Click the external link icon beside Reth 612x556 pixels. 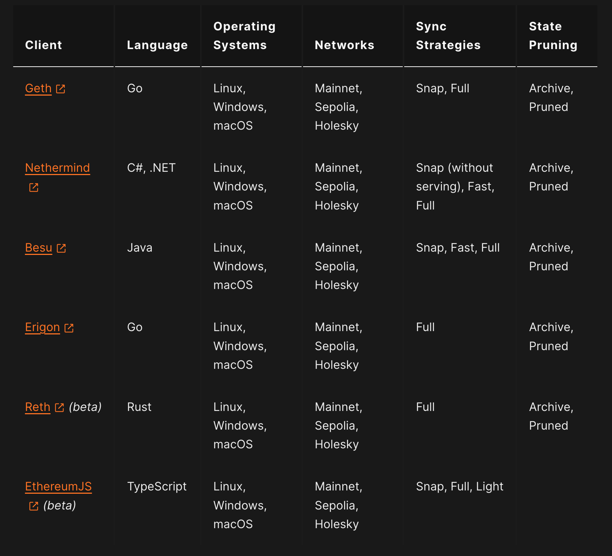click(x=59, y=408)
